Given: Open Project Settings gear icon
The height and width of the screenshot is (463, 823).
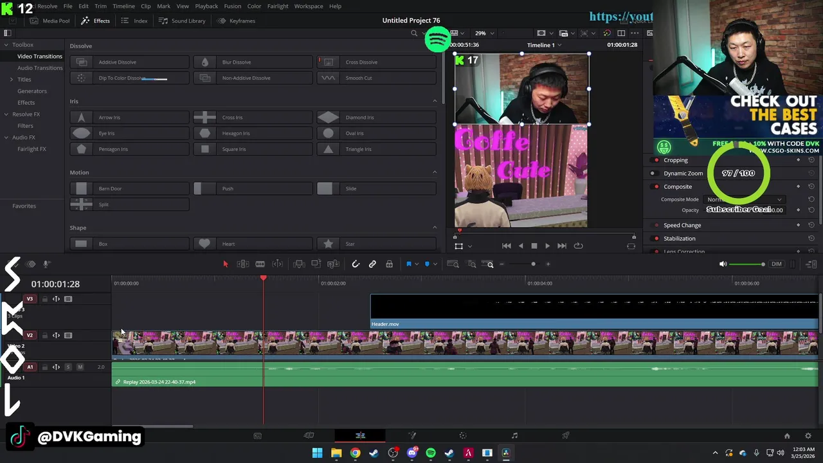Looking at the screenshot, I should [808, 436].
